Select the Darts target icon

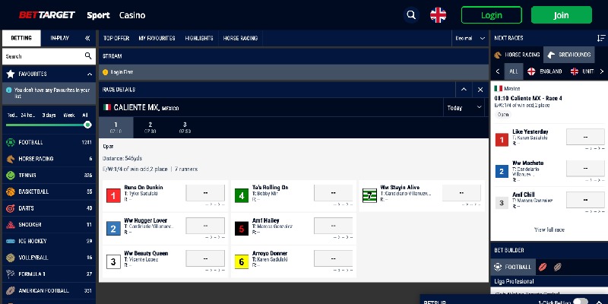tap(11, 208)
